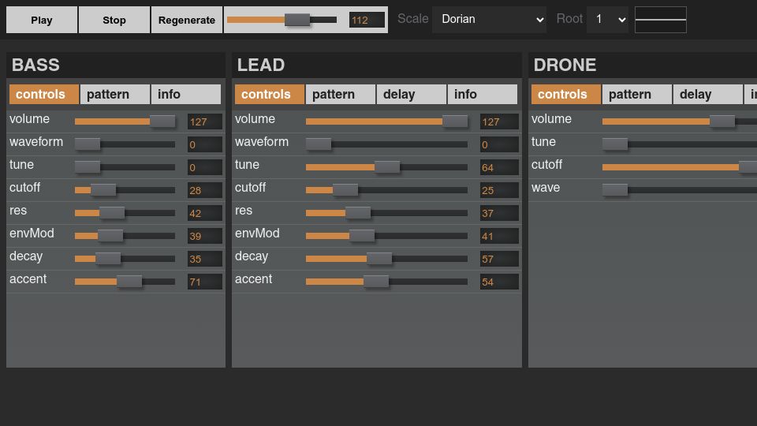Click the LEAD res slider handle
This screenshot has height=426, width=757.
358,212
